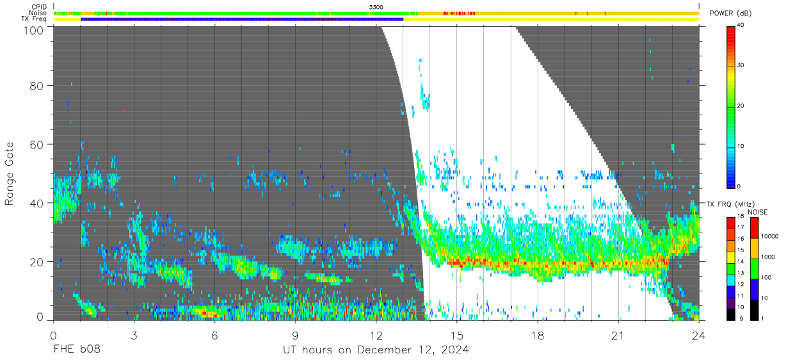Select the UT hours on December 12, 2024 title
The image size is (786, 363).
point(376,350)
